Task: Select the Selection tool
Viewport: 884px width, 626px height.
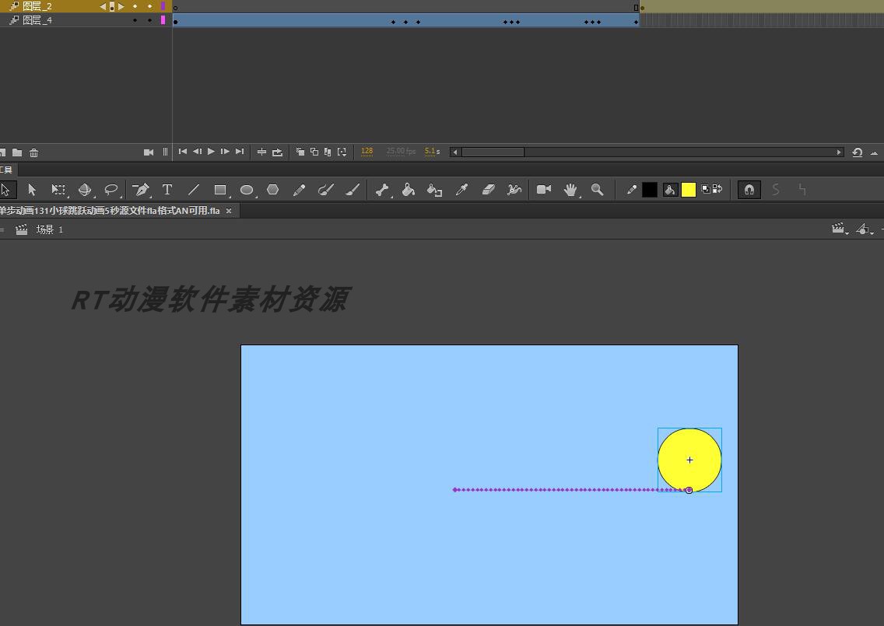Action: (32, 190)
